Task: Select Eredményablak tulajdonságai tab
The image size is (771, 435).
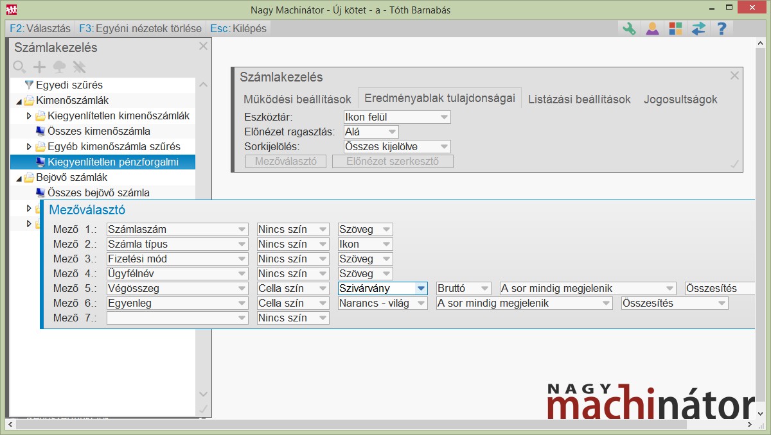Action: coord(439,99)
